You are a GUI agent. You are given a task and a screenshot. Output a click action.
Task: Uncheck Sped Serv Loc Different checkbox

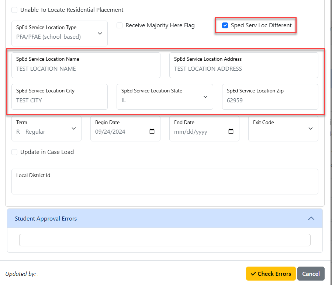click(x=225, y=25)
